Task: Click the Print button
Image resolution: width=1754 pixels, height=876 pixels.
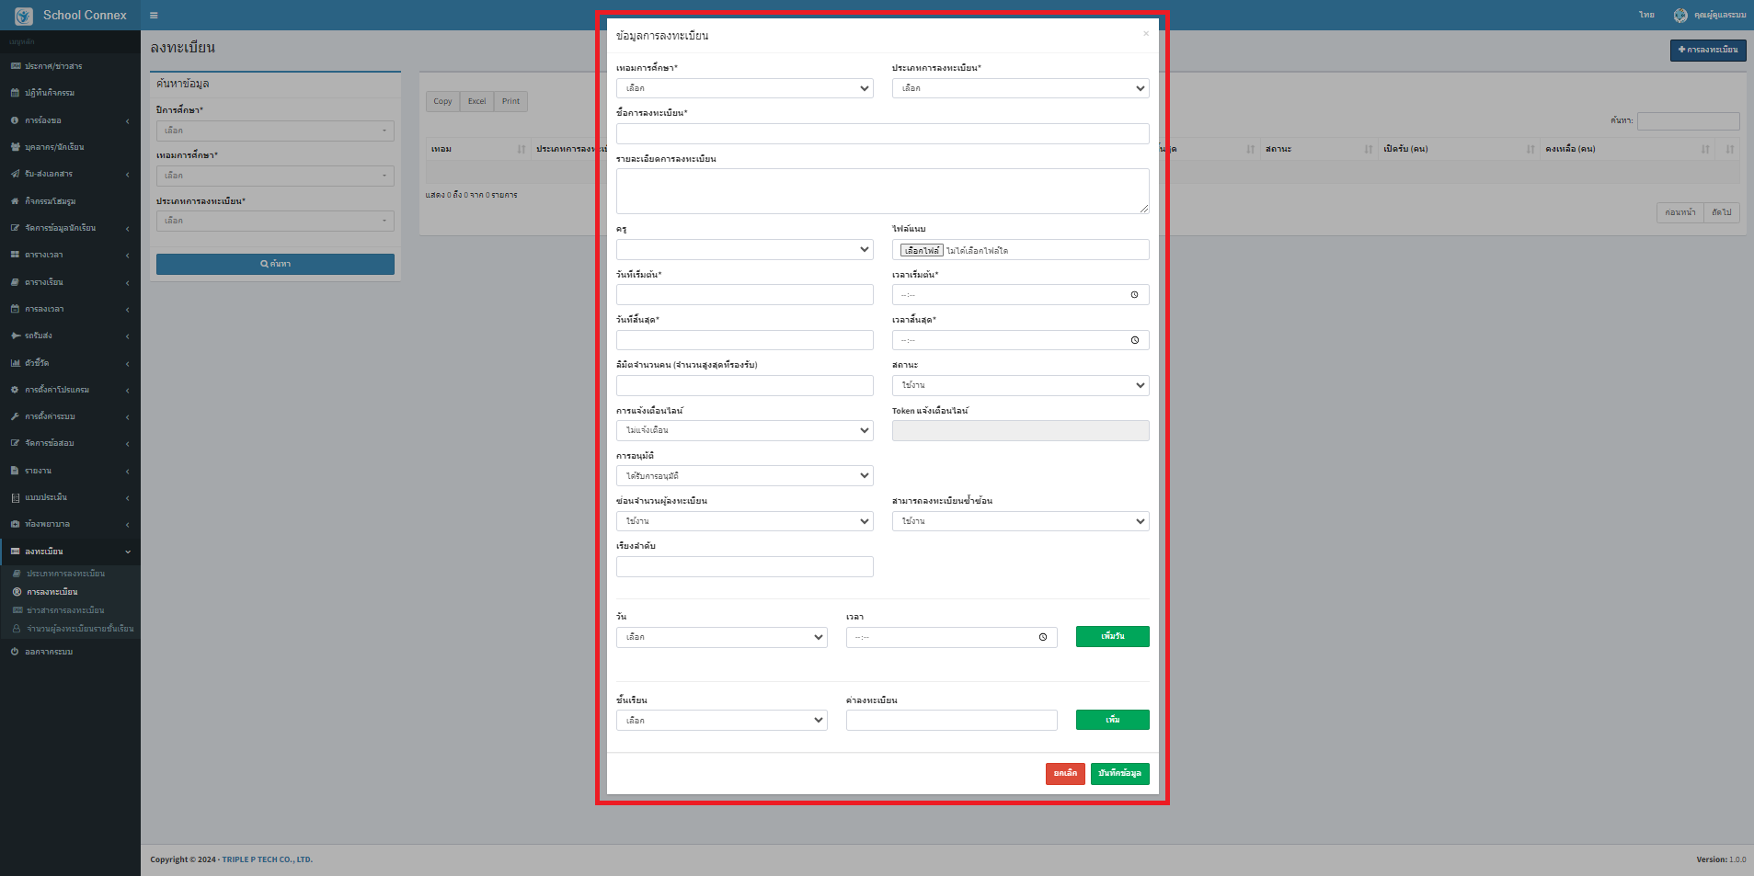Action: [x=510, y=101]
